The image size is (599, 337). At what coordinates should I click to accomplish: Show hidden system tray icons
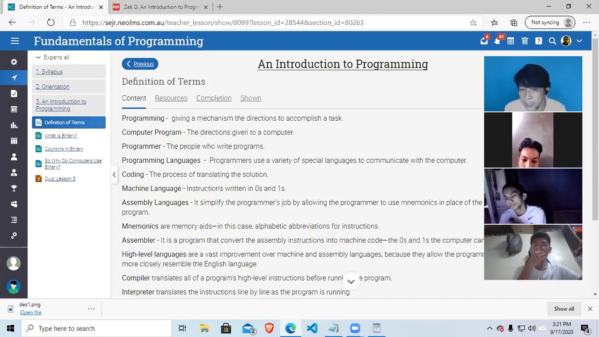tap(489, 329)
